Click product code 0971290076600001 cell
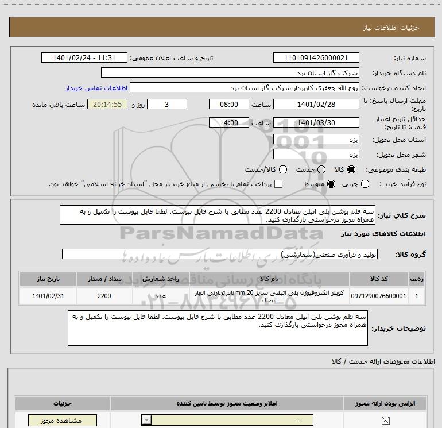 point(379,296)
